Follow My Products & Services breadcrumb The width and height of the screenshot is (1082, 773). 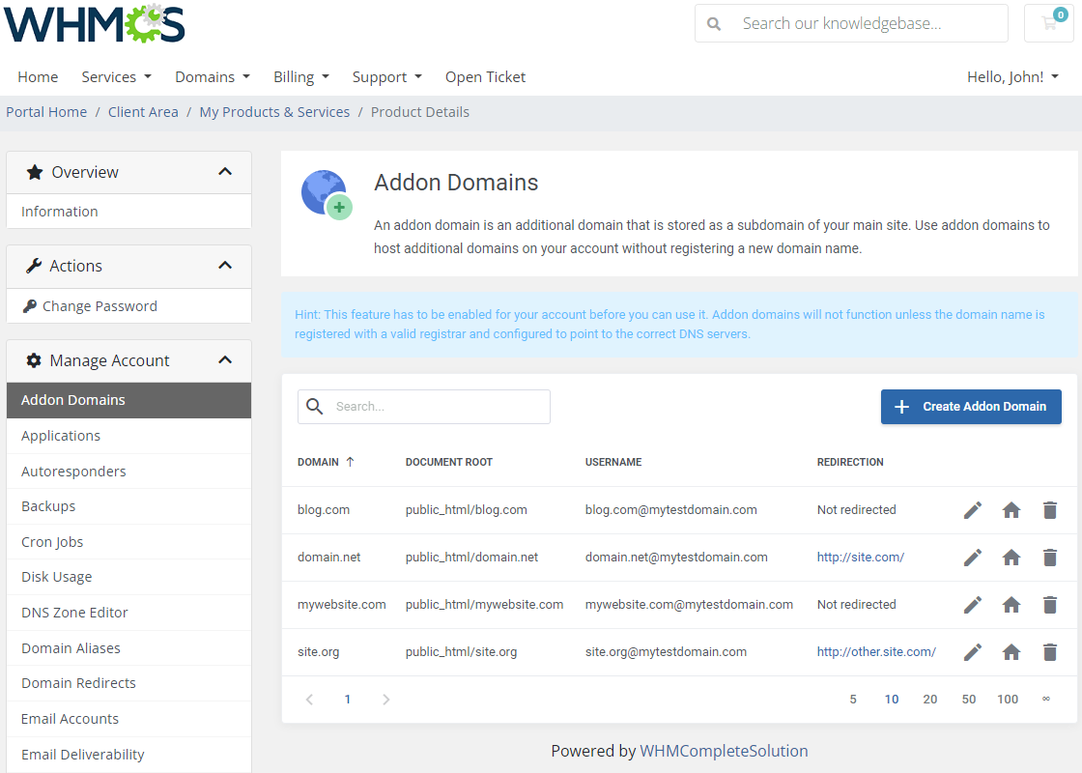[274, 112]
